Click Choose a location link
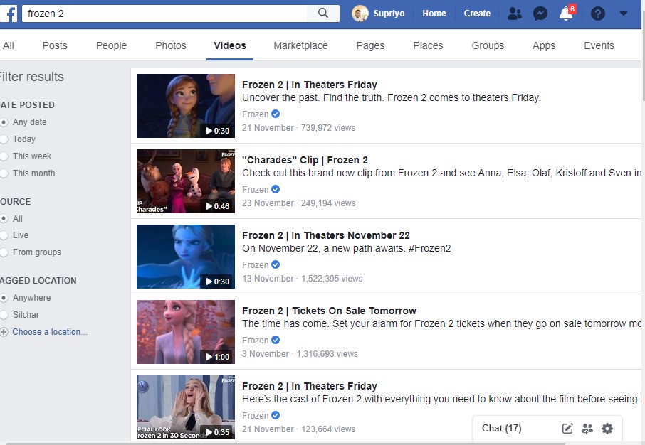 (x=50, y=332)
